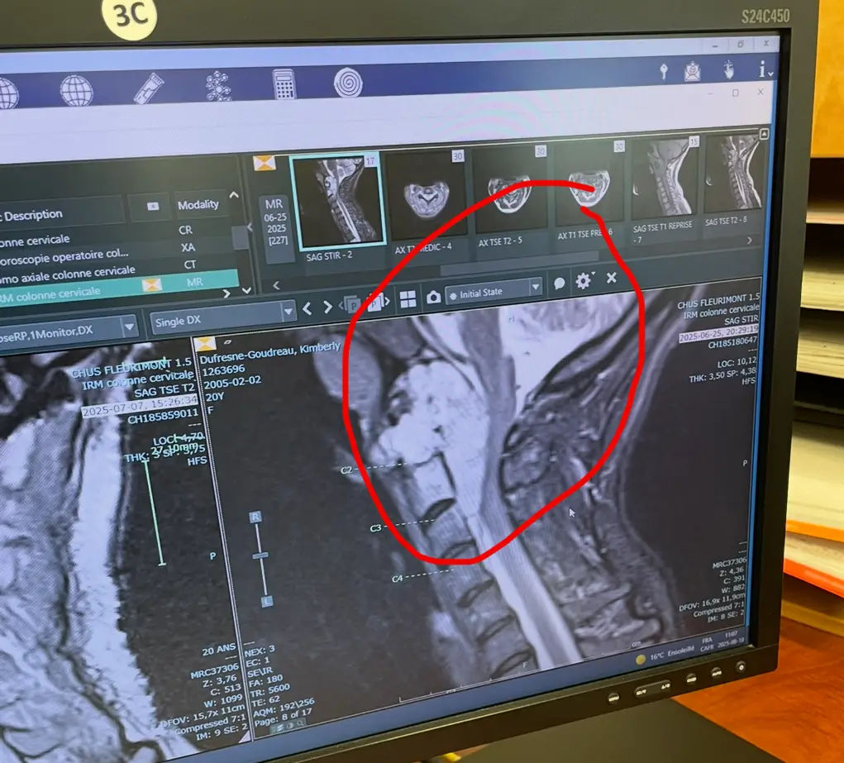Click the C4 vertebra label
The width and height of the screenshot is (844, 763).
coord(398,579)
